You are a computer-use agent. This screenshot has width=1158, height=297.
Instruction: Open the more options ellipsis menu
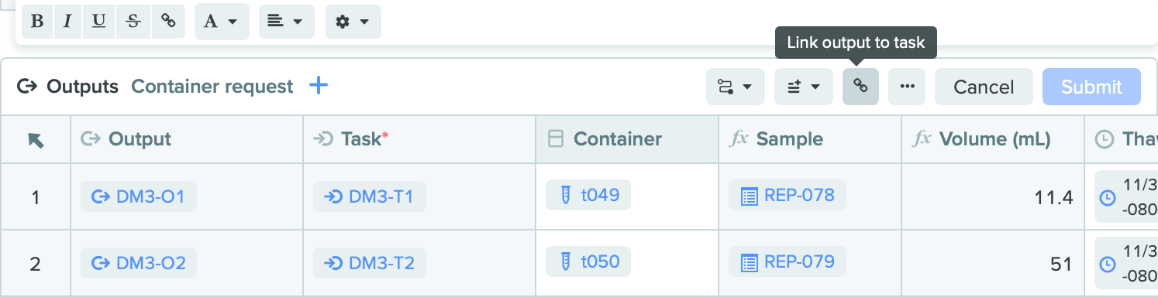tap(907, 87)
